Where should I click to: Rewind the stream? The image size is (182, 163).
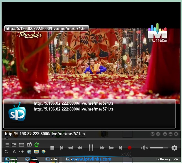coord(80,148)
